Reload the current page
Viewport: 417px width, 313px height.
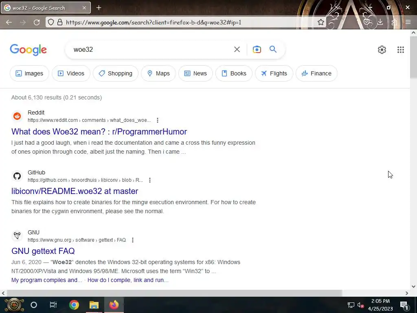click(x=37, y=22)
